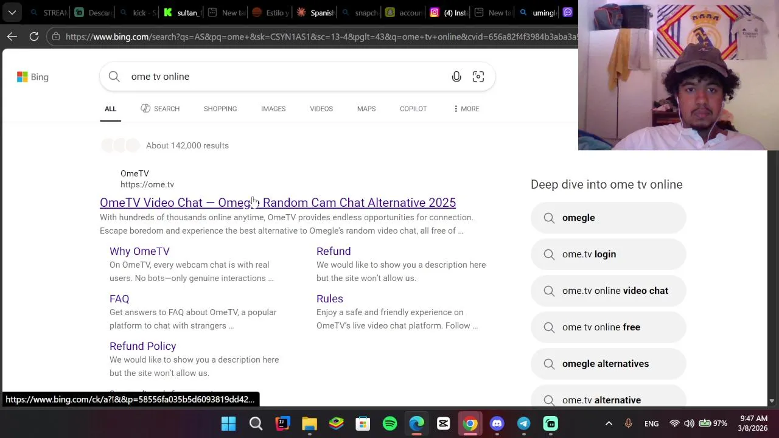779x438 pixels.
Task: Select 'ome tv online free' suggestion
Action: tap(609, 327)
